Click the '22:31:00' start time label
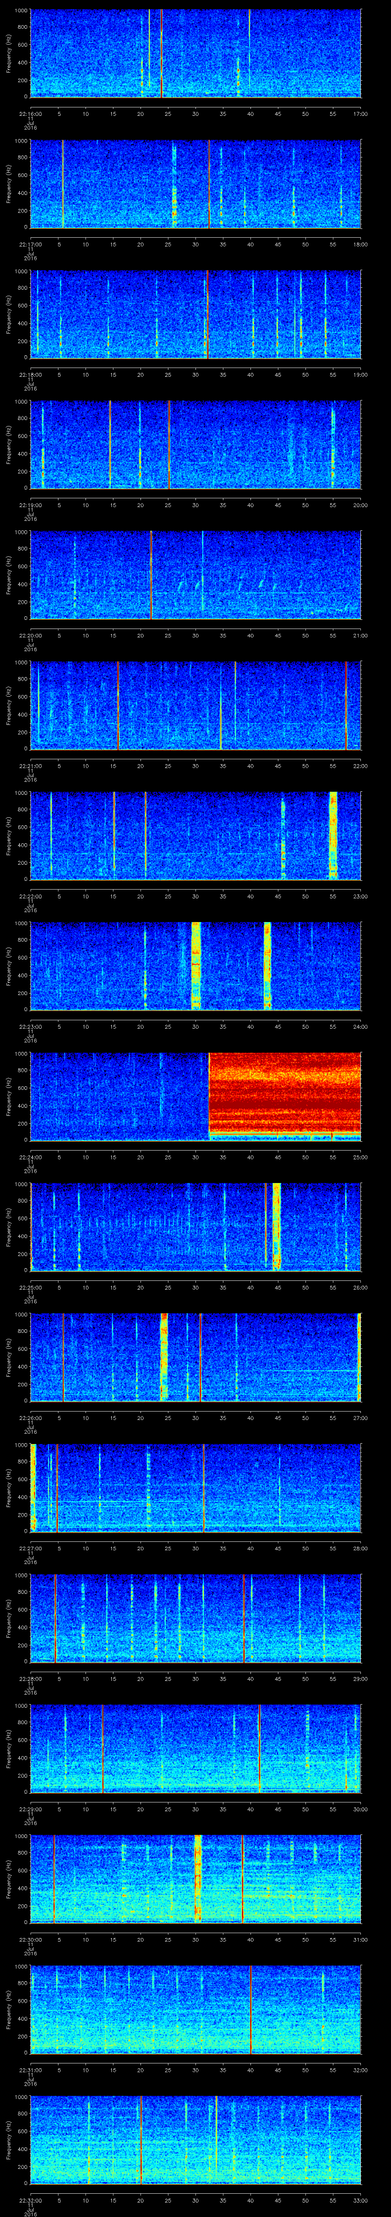 click(x=30, y=2069)
